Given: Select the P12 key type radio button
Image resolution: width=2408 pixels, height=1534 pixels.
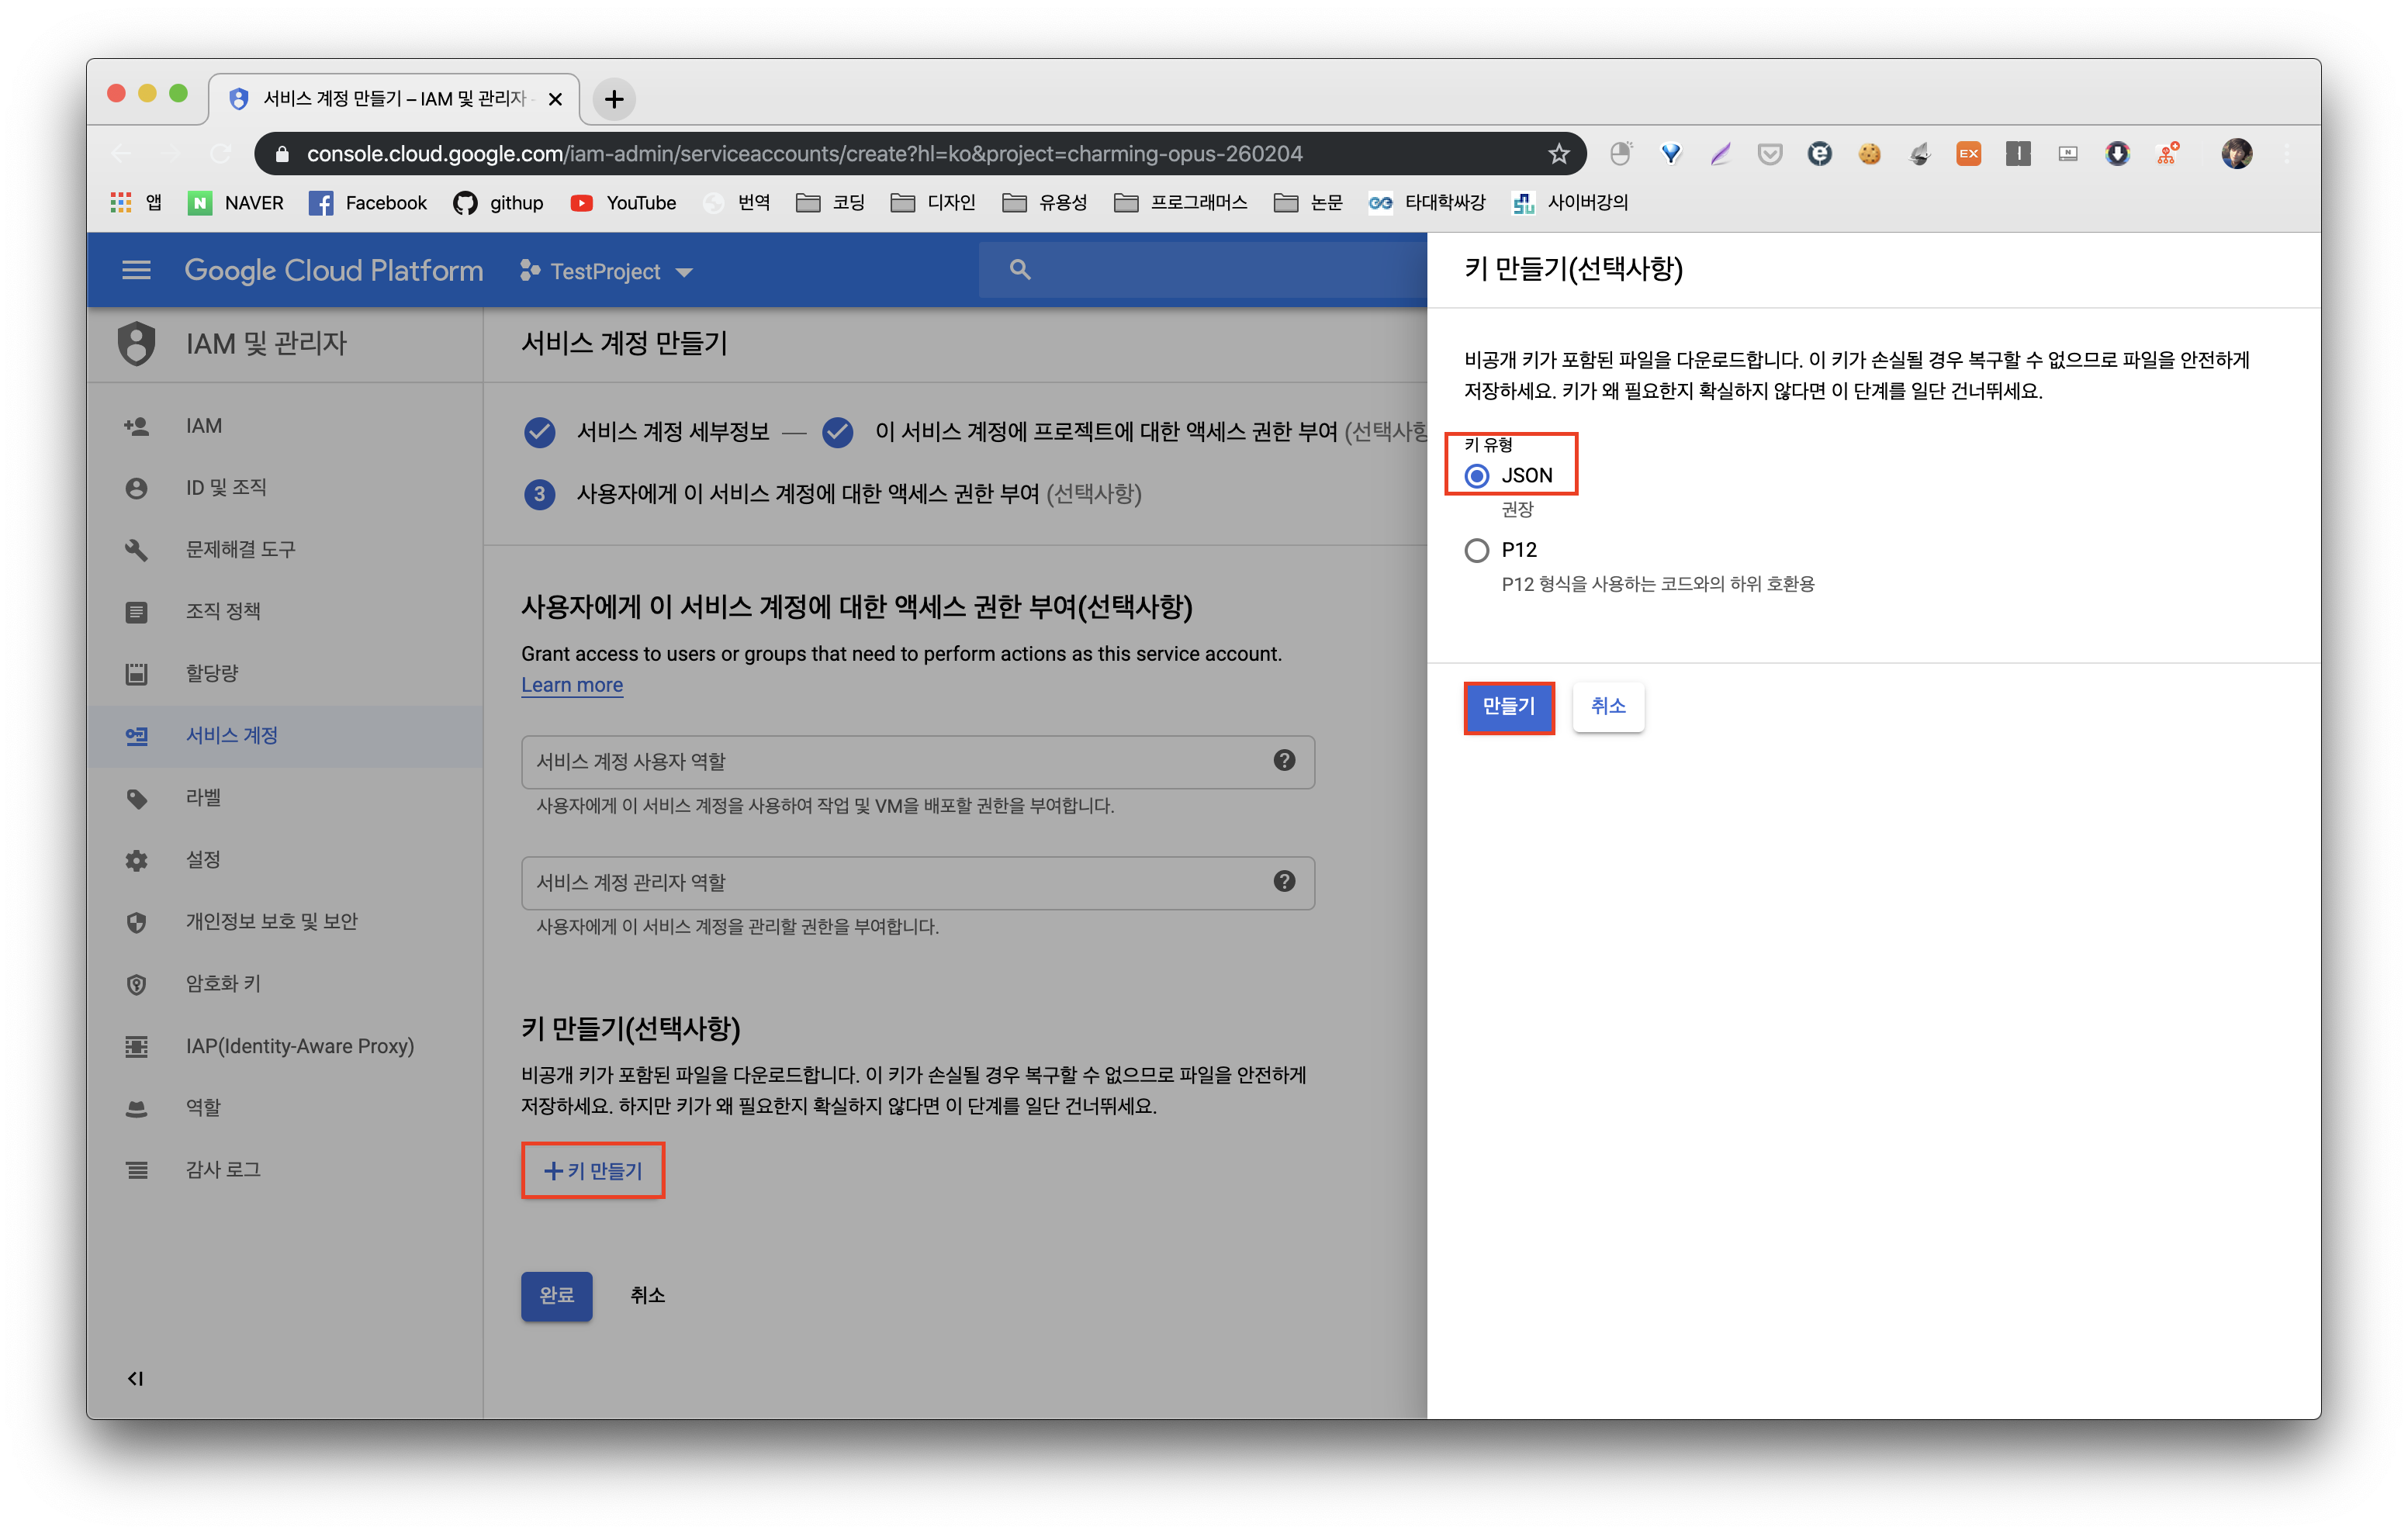Looking at the screenshot, I should click(1477, 550).
